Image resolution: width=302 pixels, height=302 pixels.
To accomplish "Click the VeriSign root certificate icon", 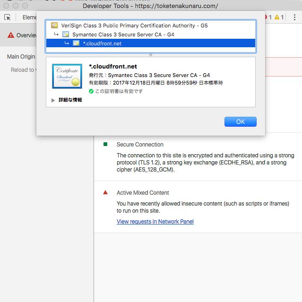I will (54, 25).
